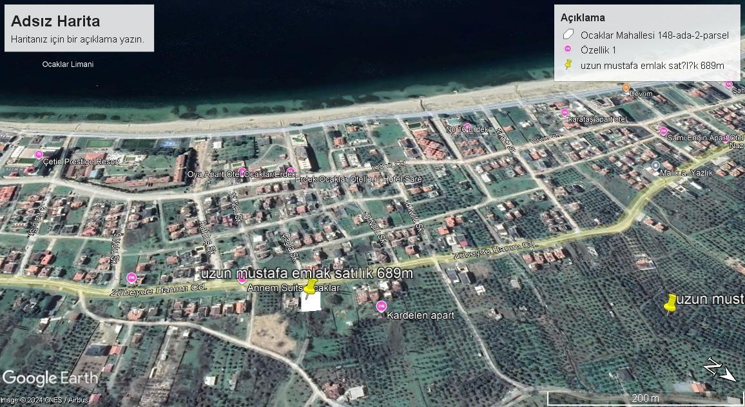Image resolution: width=745 pixels, height=407 pixels.
Task: Select yellow pushpin beside cut-off 'uzun must' label
Action: click(670, 303)
